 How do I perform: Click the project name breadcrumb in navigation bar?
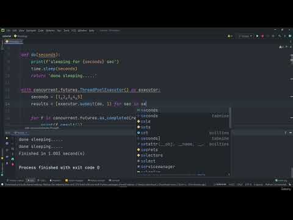[7, 36]
